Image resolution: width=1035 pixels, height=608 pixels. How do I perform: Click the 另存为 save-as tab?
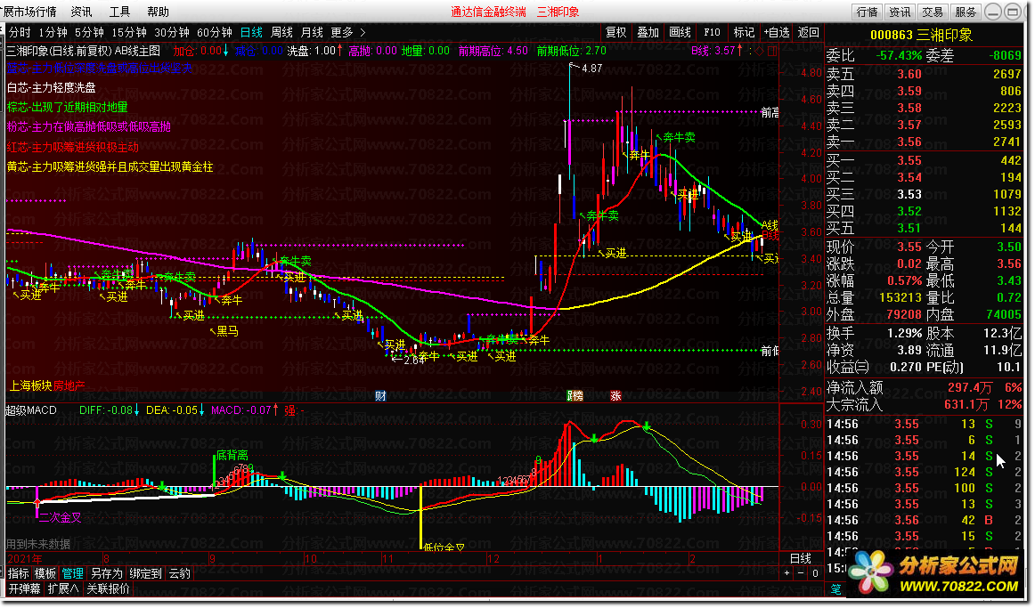coord(106,573)
